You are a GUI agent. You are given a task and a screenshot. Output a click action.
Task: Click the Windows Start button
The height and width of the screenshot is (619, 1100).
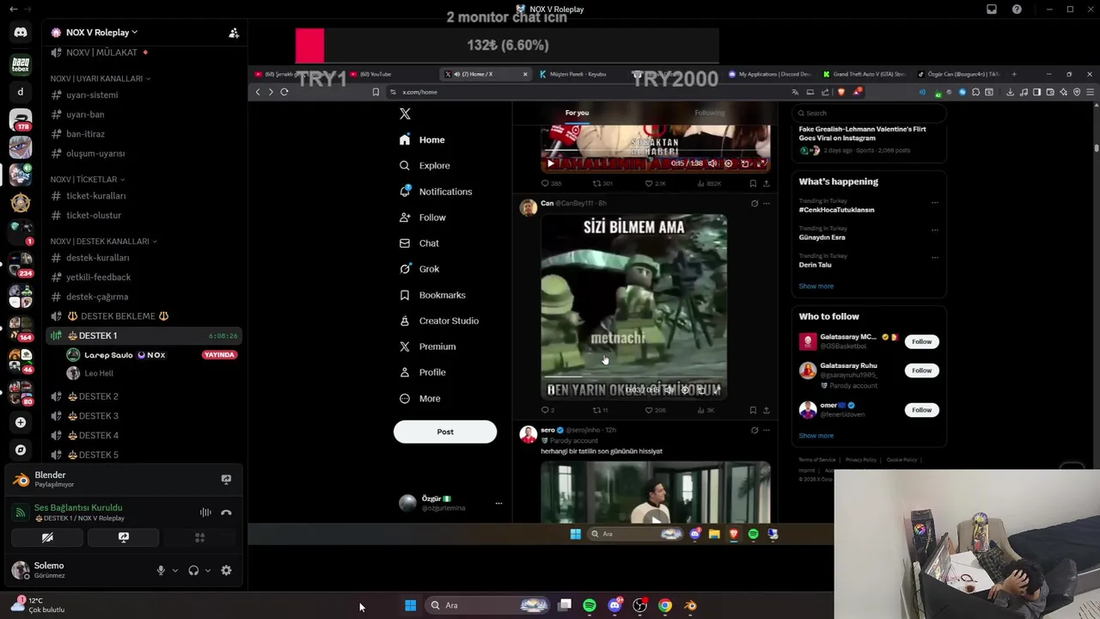[x=411, y=605]
